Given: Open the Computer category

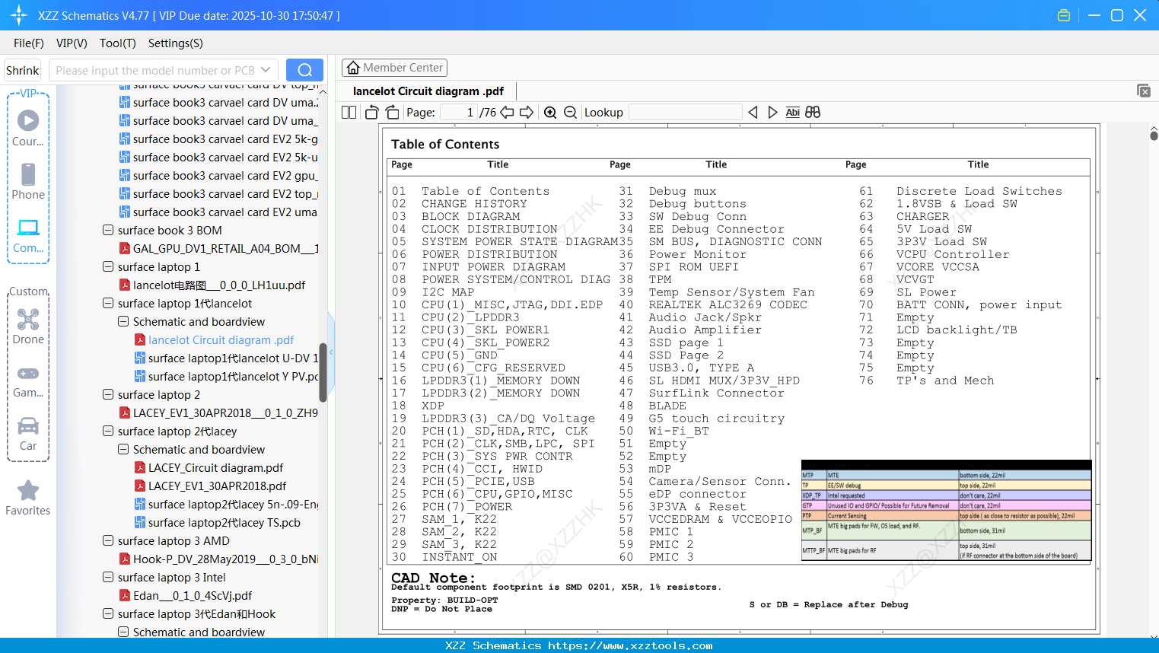Looking at the screenshot, I should point(28,235).
